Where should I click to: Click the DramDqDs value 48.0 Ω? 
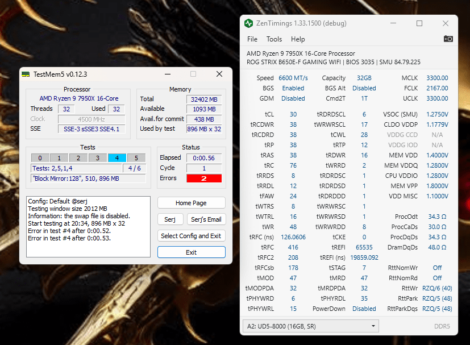click(x=437, y=247)
